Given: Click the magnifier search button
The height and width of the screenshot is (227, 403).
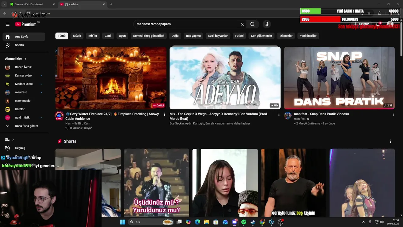Looking at the screenshot, I should 253,24.
